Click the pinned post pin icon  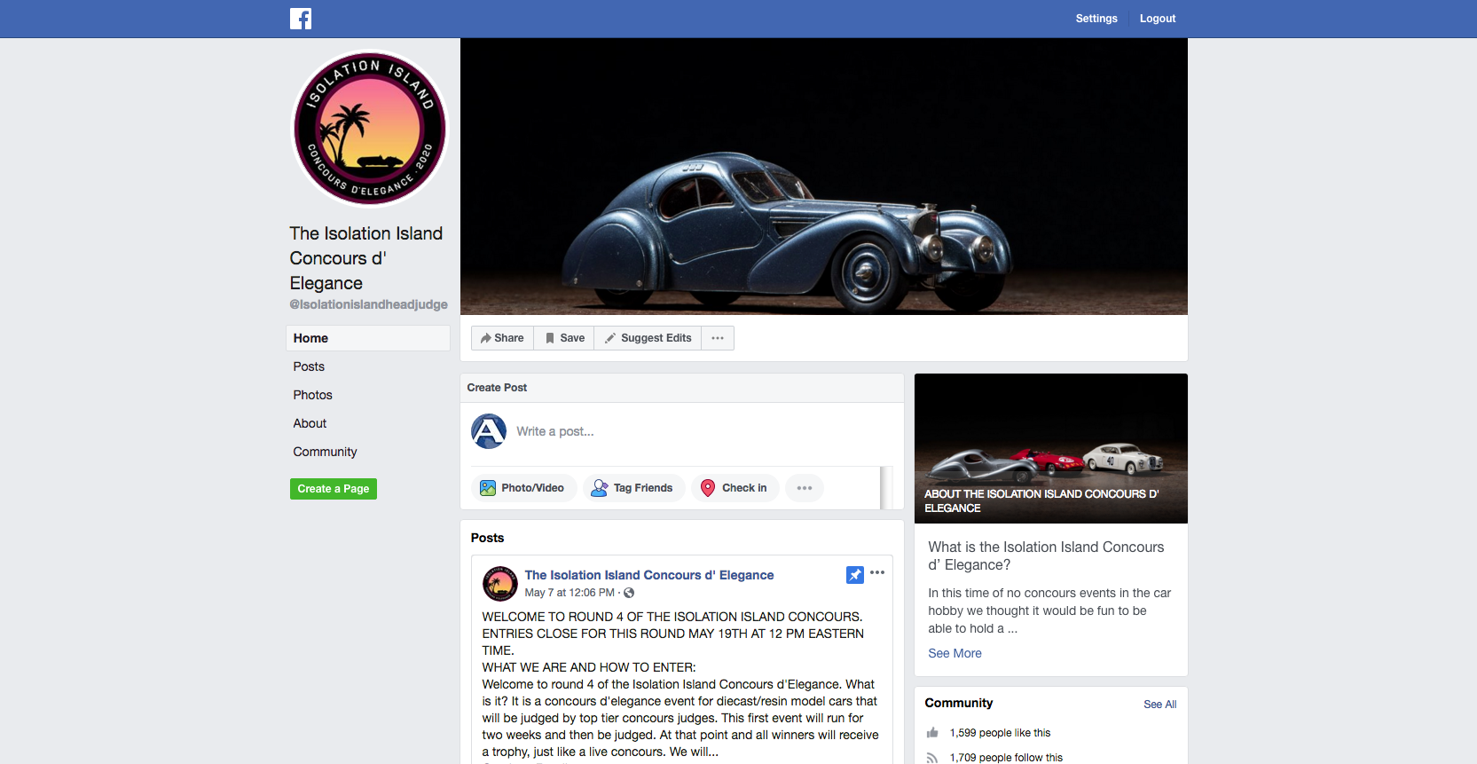pos(854,575)
